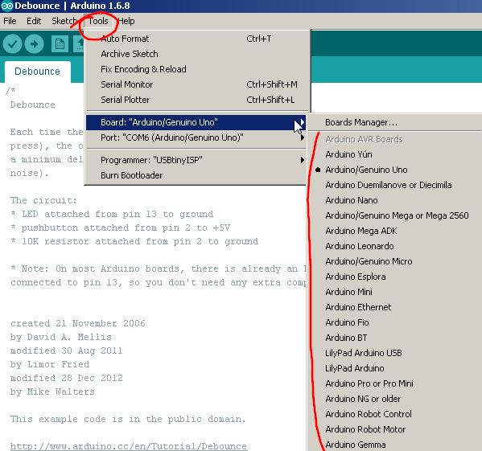The width and height of the screenshot is (482, 451).
Task: Click 'LED attached from pin 13' line
Action: 112,214
